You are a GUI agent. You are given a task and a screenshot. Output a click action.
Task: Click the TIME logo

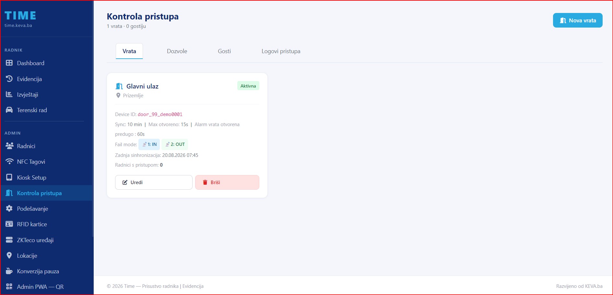(x=20, y=16)
